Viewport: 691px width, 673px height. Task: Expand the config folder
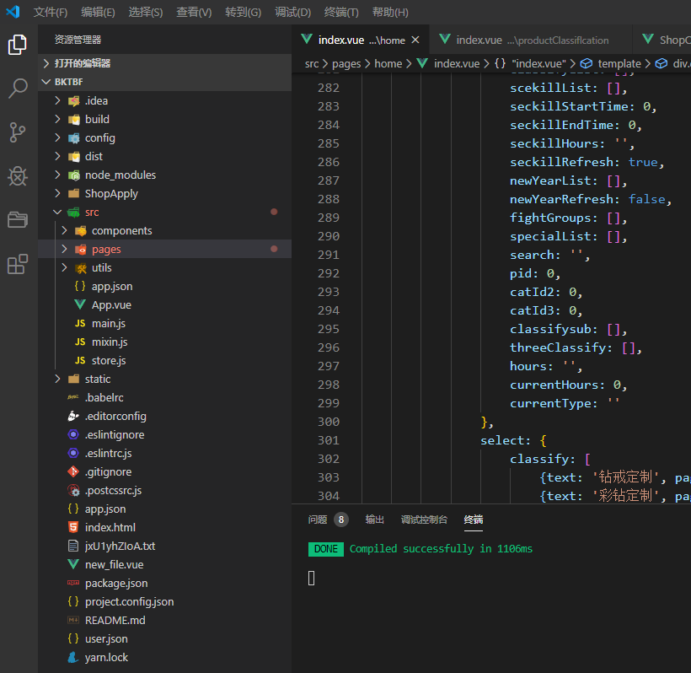[x=57, y=137]
